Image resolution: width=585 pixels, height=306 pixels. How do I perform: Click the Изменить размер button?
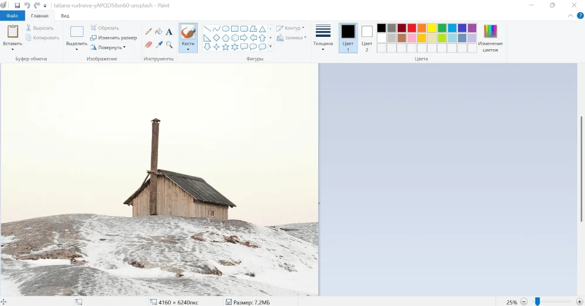(x=113, y=37)
